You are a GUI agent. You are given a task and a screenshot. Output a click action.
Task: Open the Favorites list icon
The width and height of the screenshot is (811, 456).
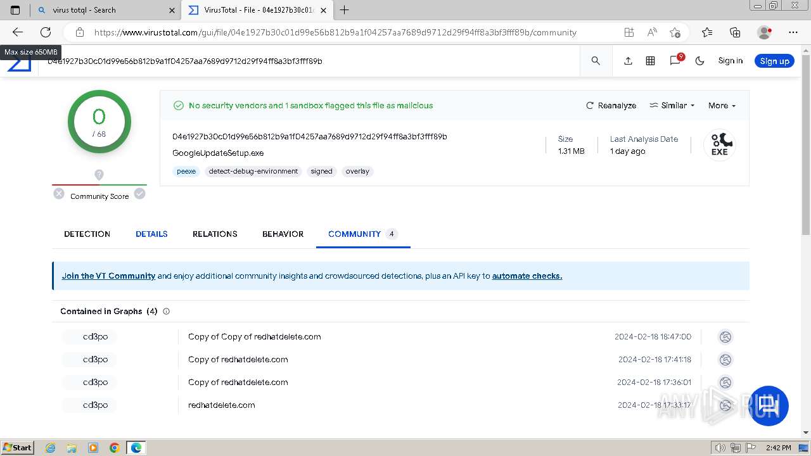coord(707,32)
